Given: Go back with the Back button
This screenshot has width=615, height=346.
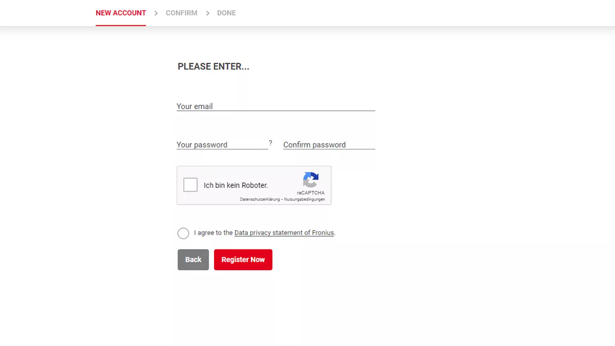Looking at the screenshot, I should click(x=193, y=260).
